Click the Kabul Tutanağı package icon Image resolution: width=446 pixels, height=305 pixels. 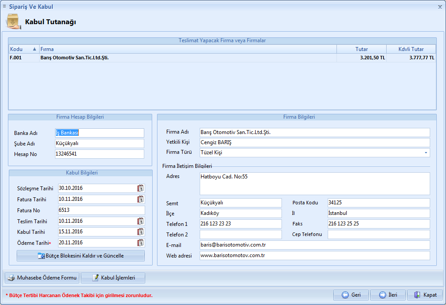(13, 22)
